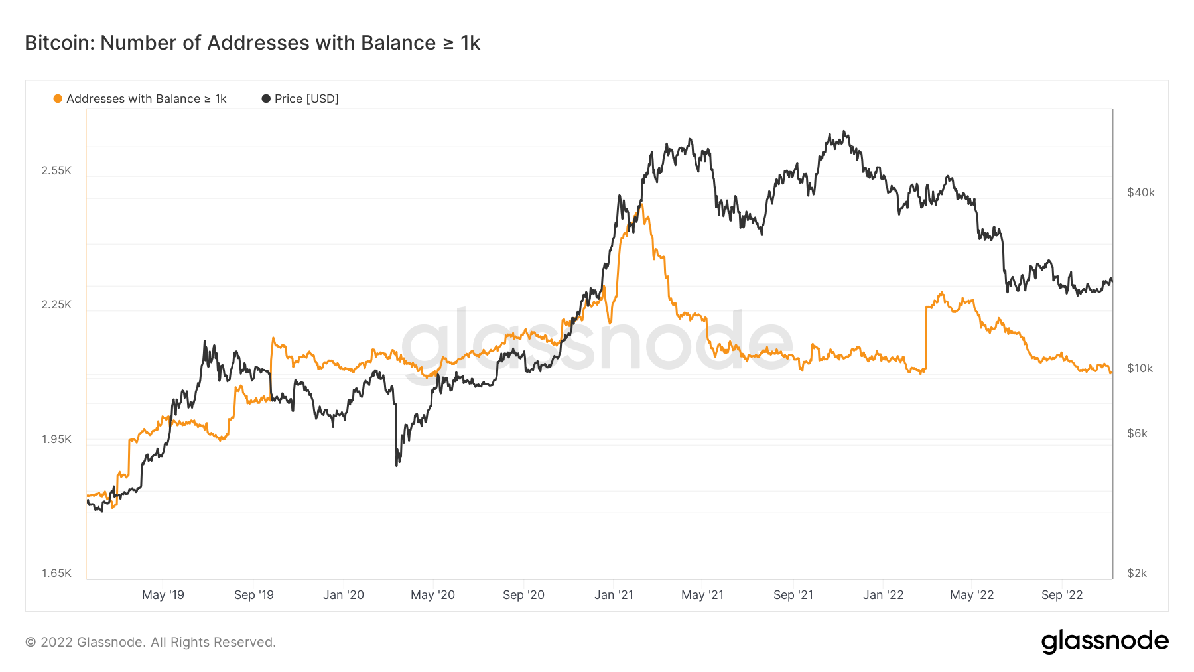Click the glassnode logo at bottom right
1194x672 pixels.
tap(1104, 641)
